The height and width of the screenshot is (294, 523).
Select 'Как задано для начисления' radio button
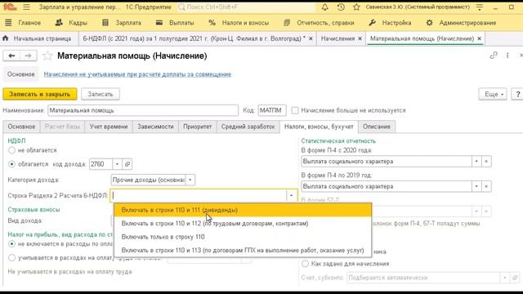coord(305,264)
